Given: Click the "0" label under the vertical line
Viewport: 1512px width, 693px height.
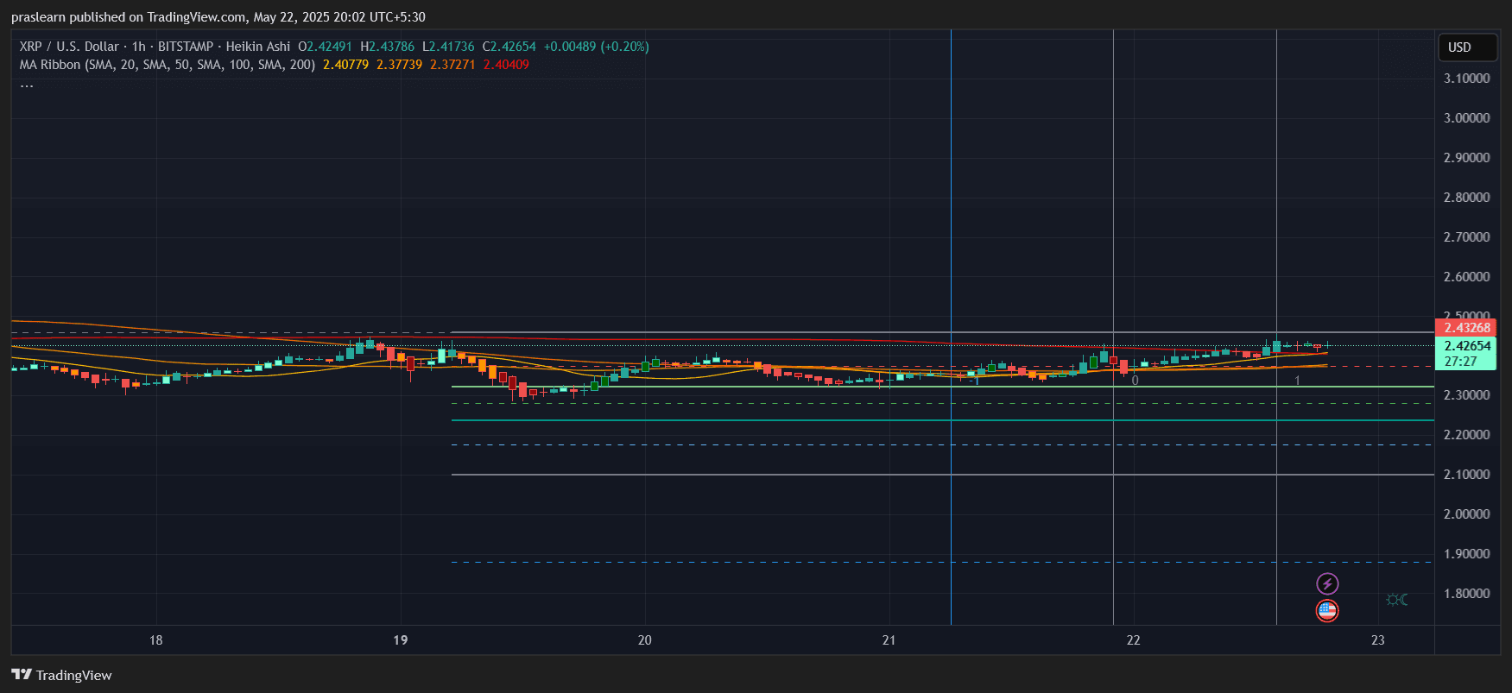Looking at the screenshot, I should pos(1135,381).
